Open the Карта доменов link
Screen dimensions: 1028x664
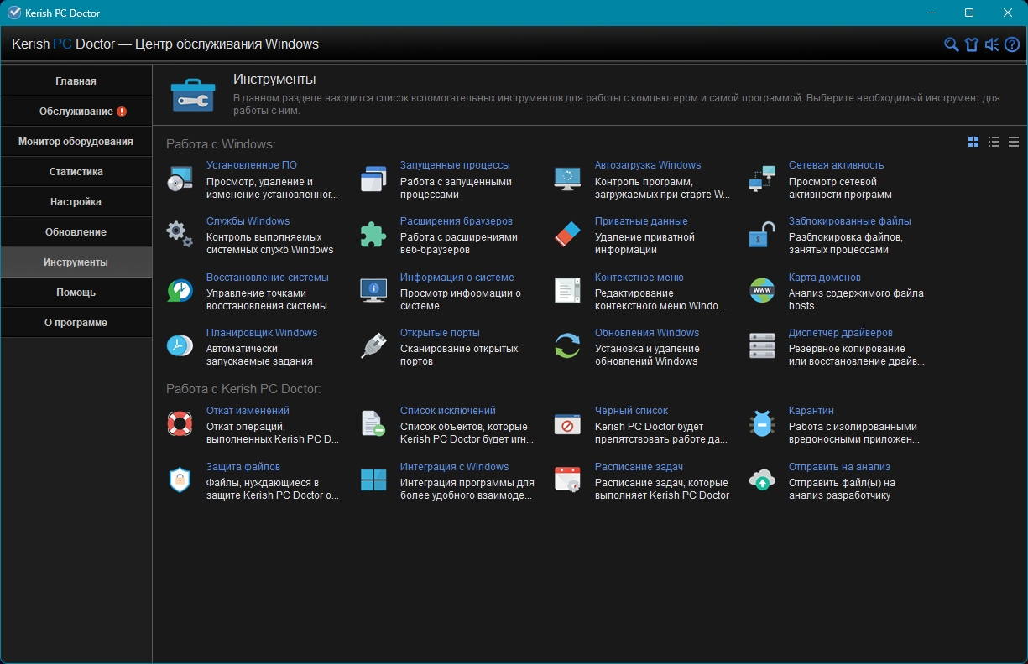point(825,278)
